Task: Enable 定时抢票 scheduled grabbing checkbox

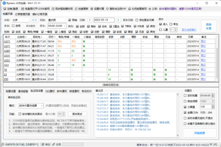Action: [x=185, y=96]
